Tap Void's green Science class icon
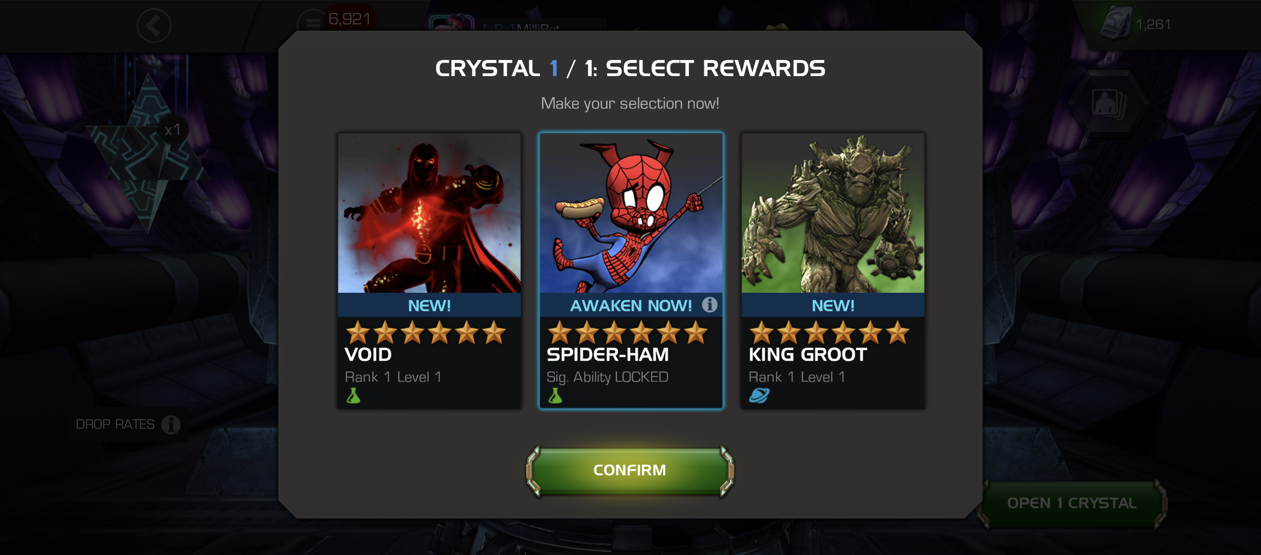The width and height of the screenshot is (1261, 555). pos(354,396)
